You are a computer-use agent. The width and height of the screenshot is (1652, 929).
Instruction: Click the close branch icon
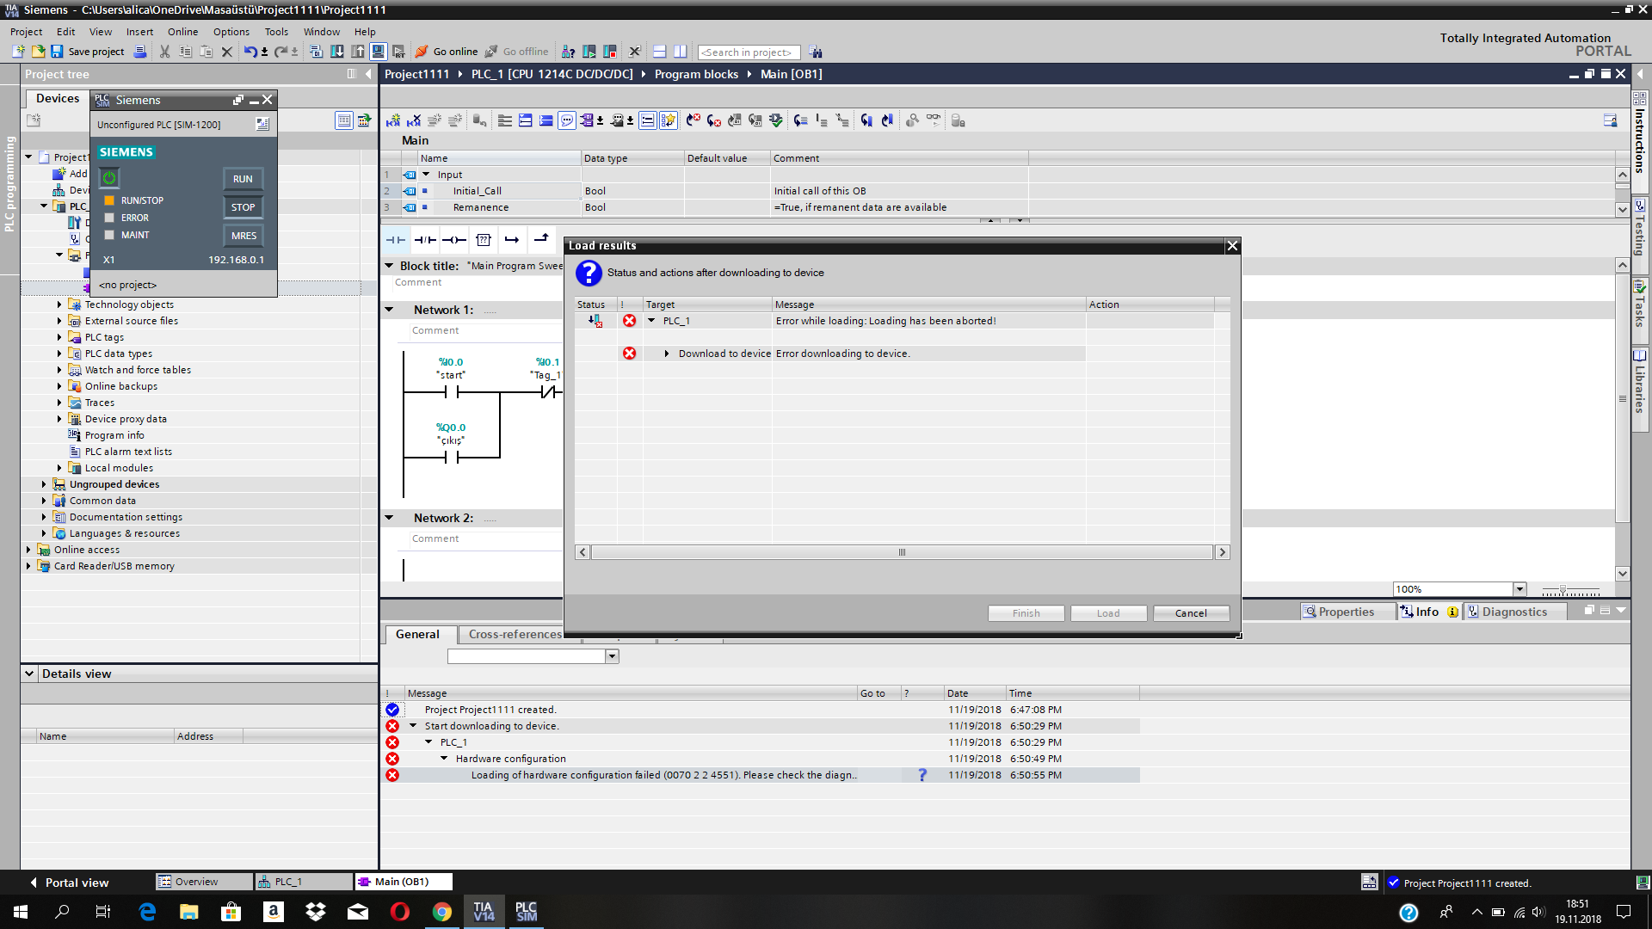[541, 240]
